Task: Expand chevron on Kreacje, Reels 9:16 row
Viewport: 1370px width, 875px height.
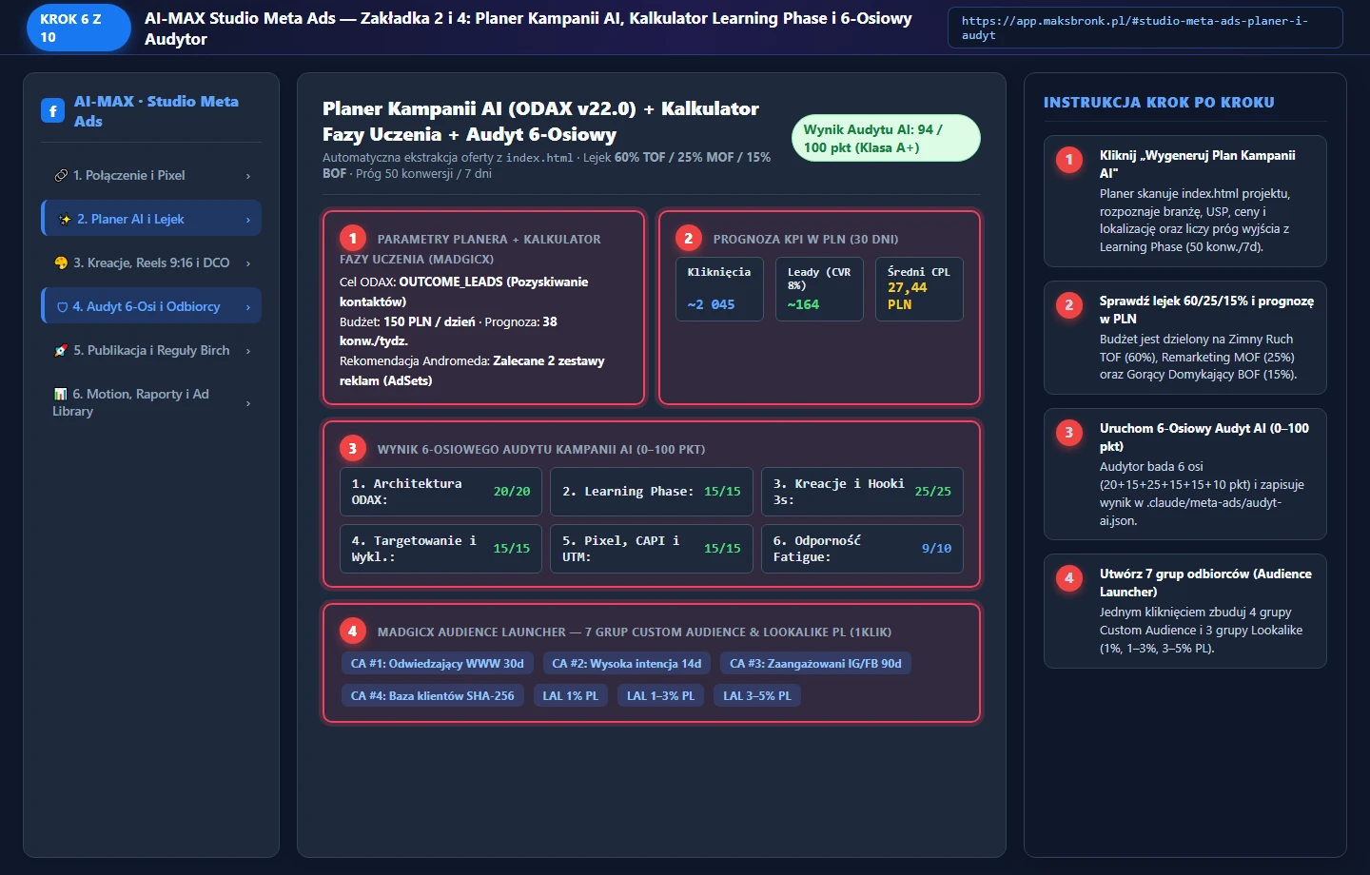Action: click(248, 263)
